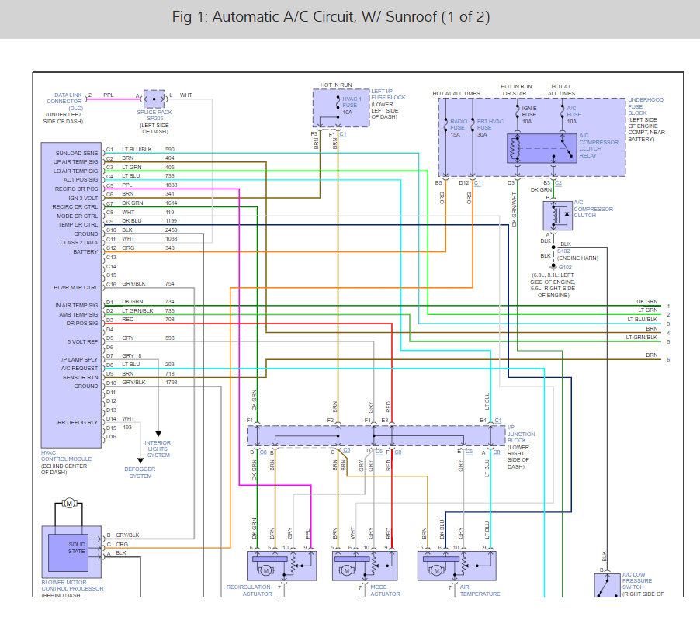Viewport: 700px width, 620px height.
Task: Click the 'LT BLU/BLK' label at right edge
Action: (x=642, y=320)
